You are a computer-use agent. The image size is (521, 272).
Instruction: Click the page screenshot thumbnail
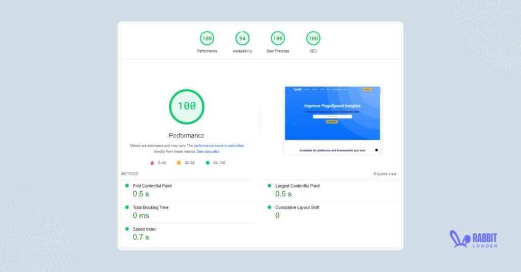tap(333, 120)
